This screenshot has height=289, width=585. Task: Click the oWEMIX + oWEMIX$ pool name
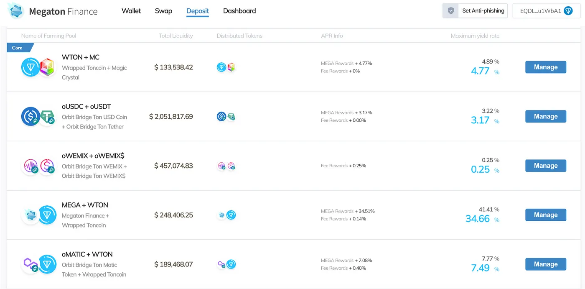pos(93,156)
